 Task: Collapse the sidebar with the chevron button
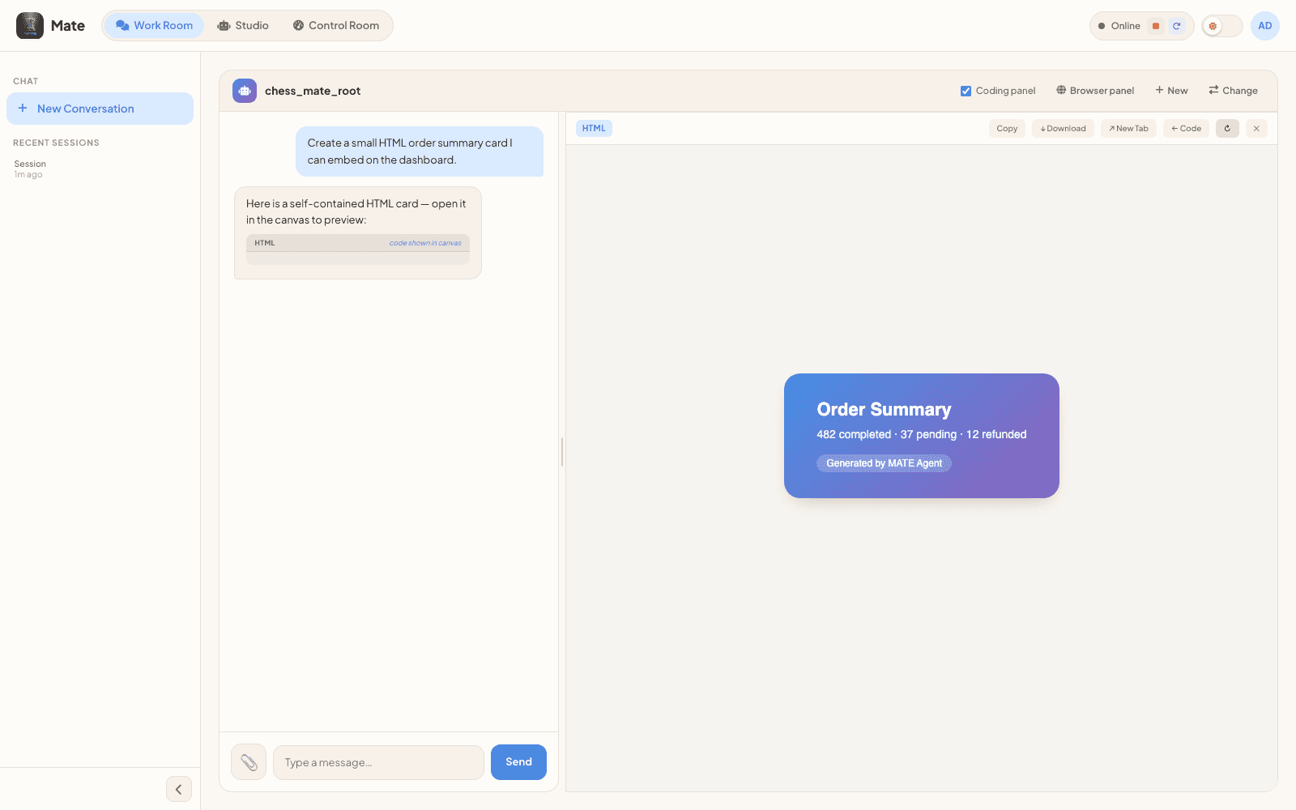pos(179,789)
